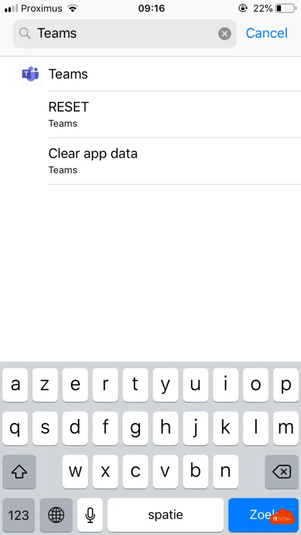Tap the letter a key
Screen dimensions: 301x535
[15, 385]
